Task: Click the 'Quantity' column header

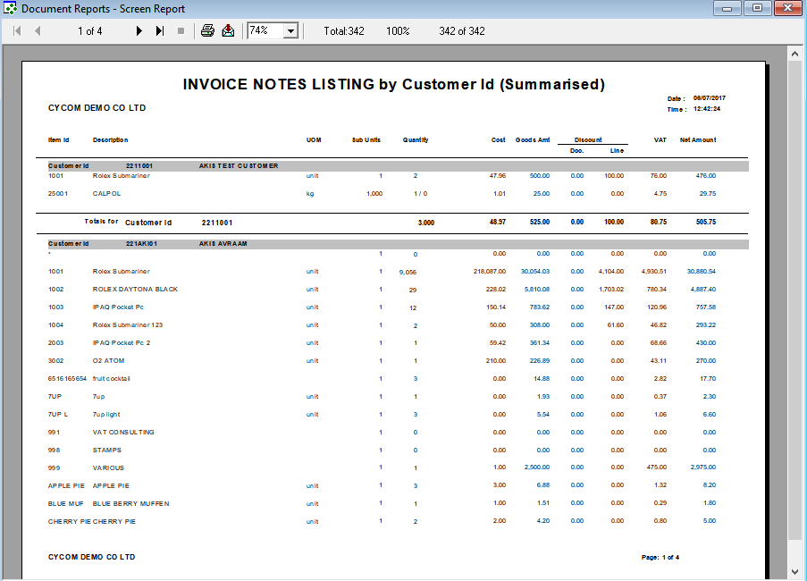Action: click(x=416, y=140)
